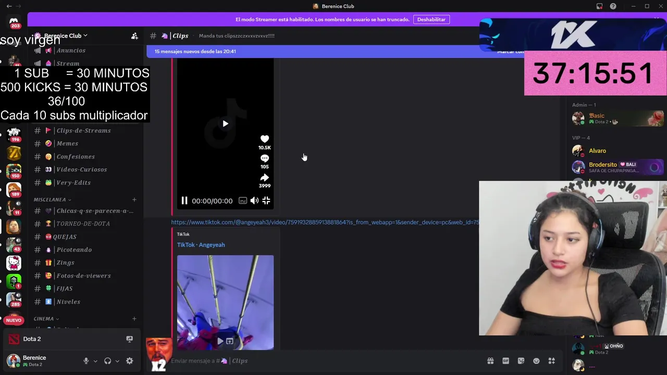
Task: Pause the embedded TikTok video
Action: (x=184, y=201)
